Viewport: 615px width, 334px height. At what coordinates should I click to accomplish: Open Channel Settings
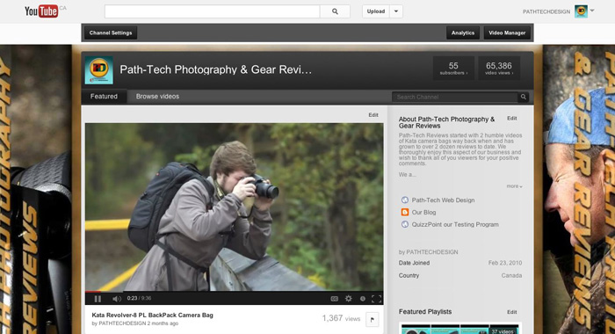pos(111,33)
